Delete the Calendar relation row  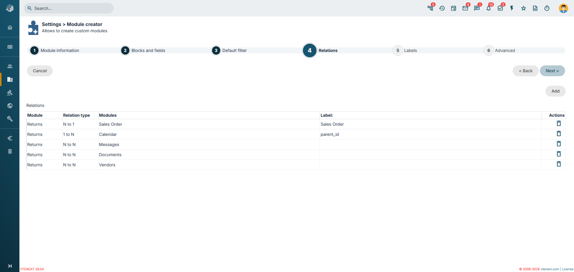(559, 134)
